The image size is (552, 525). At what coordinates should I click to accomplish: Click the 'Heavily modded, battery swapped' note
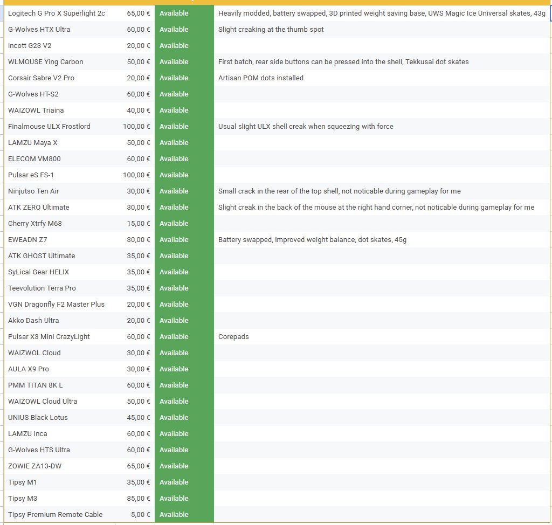[x=382, y=13]
